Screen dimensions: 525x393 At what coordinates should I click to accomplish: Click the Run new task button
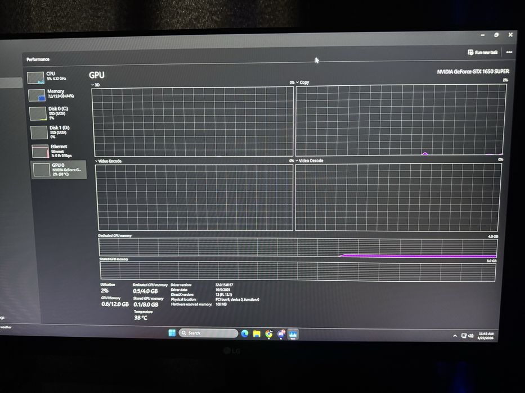[482, 52]
